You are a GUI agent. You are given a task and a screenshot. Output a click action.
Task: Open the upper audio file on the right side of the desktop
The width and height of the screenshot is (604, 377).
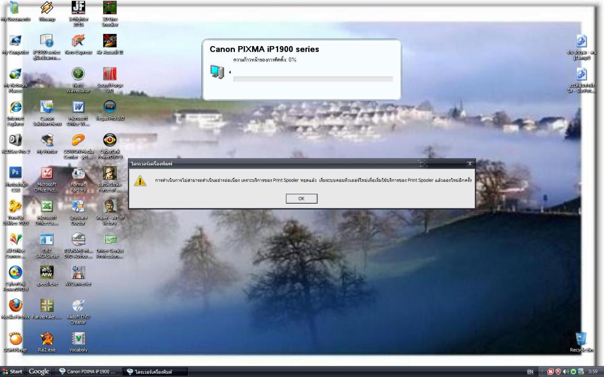tap(581, 47)
